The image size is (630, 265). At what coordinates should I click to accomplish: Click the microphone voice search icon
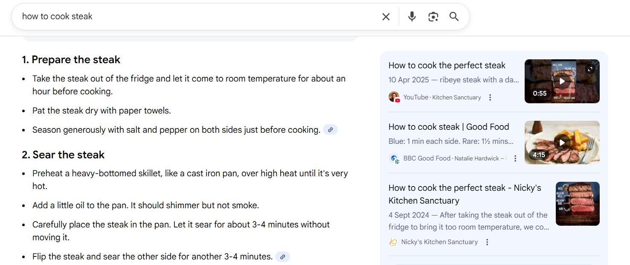point(411,16)
